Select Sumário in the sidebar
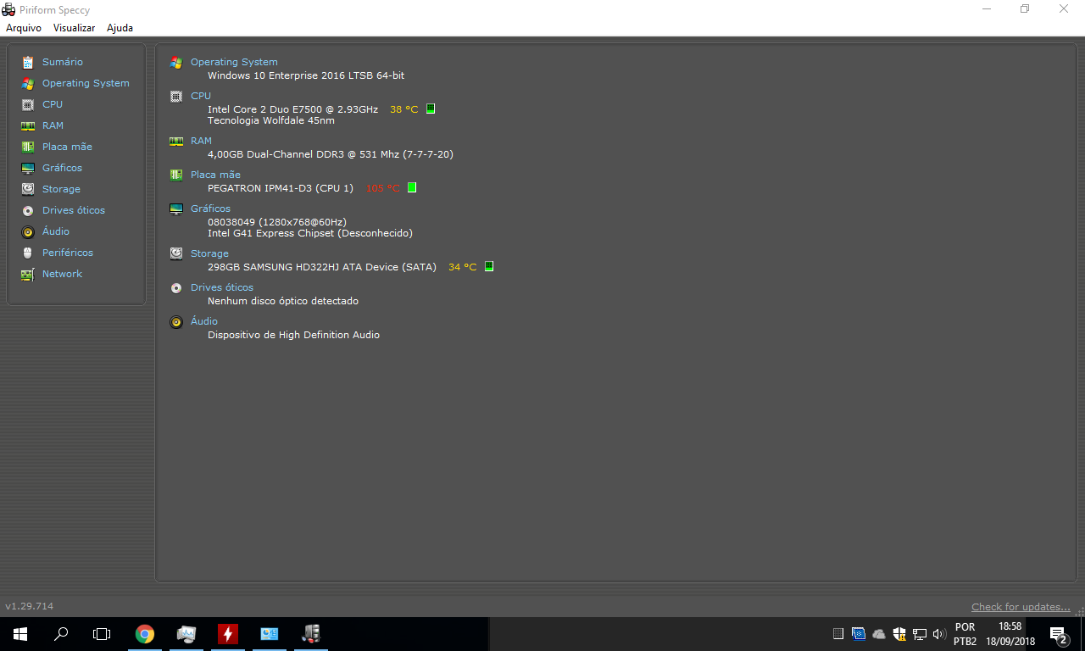 (63, 62)
